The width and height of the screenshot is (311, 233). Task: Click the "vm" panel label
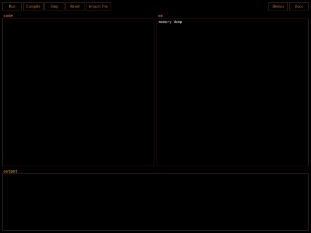pyautogui.click(x=160, y=16)
